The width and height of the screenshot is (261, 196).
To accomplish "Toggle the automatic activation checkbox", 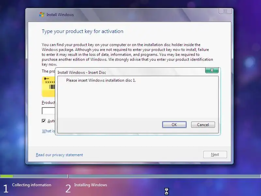I will 44,121.
